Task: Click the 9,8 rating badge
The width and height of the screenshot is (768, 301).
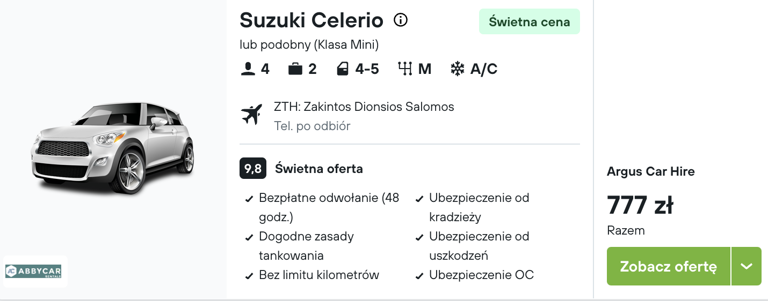Action: click(x=253, y=169)
